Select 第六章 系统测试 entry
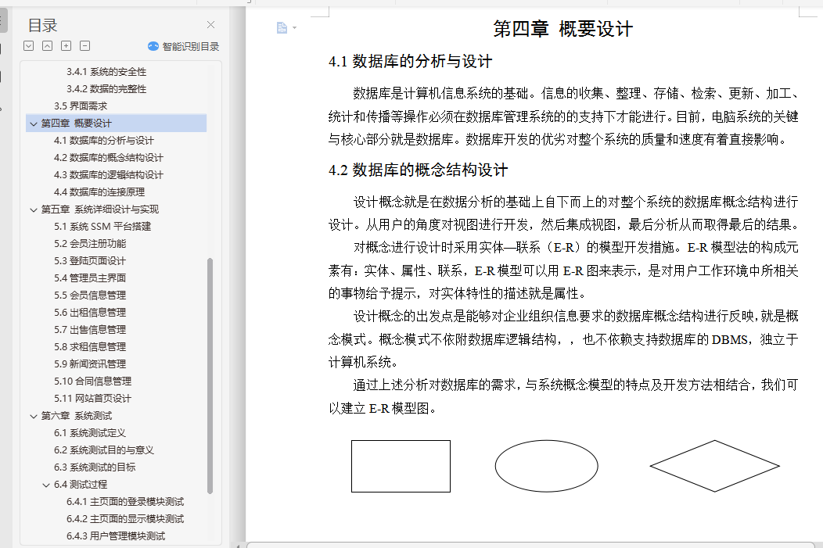823x548 pixels. tap(76, 416)
